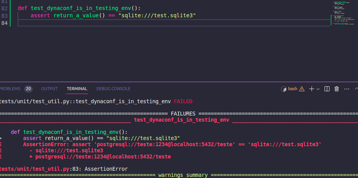358x178 pixels.
Task: Click the FAILURES section header
Action: pyautogui.click(x=183, y=114)
